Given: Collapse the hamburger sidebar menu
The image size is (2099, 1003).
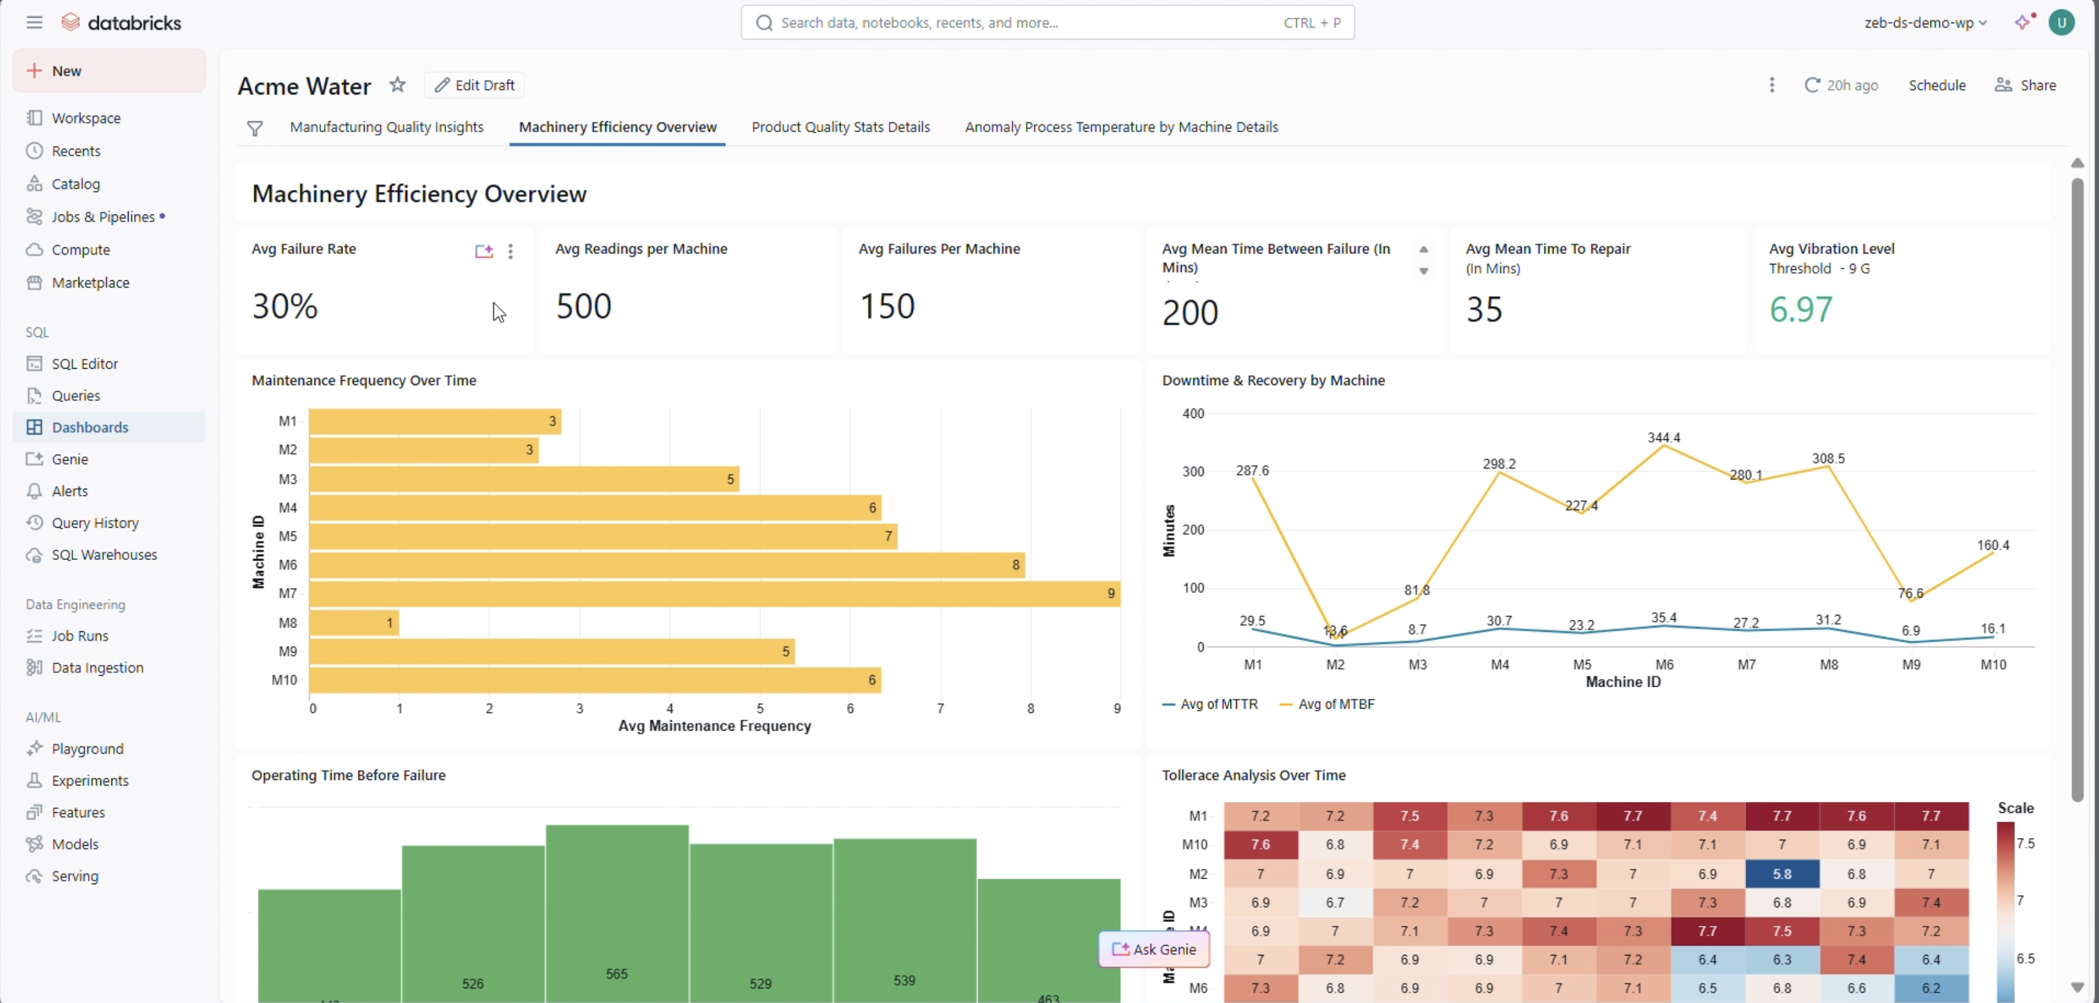Looking at the screenshot, I should tap(34, 22).
